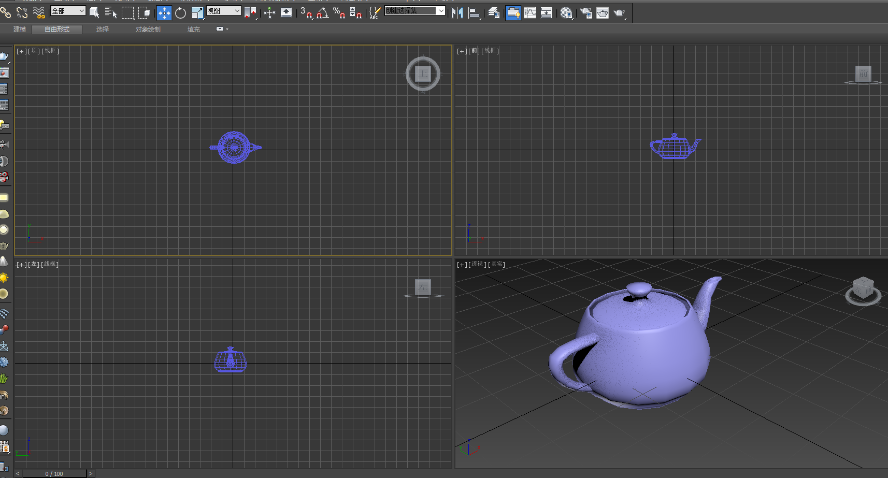888x478 pixels.
Task: Open the Curve Editor icon
Action: (x=530, y=13)
